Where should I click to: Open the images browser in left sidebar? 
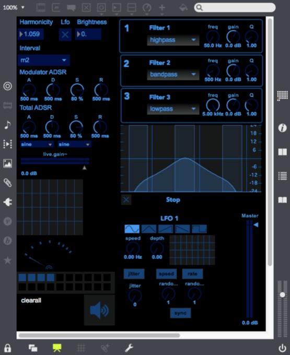pyautogui.click(x=7, y=163)
